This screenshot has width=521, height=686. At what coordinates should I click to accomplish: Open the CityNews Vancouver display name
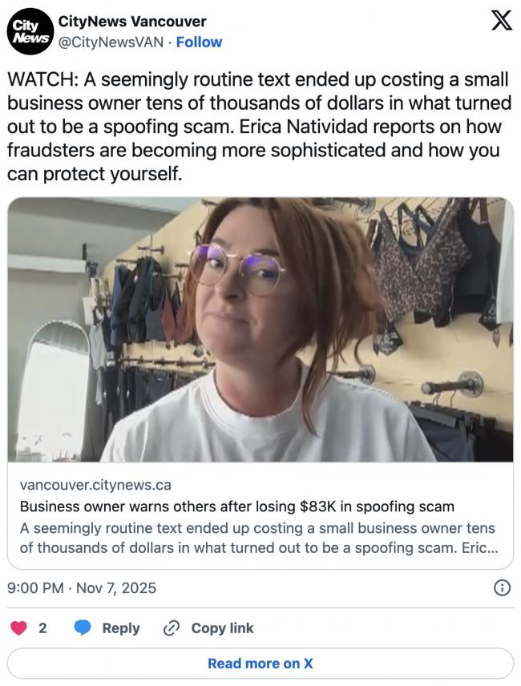click(132, 21)
